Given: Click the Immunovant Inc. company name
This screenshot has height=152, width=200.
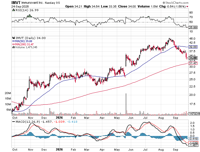Looking at the screenshot, I should (x=32, y=3).
